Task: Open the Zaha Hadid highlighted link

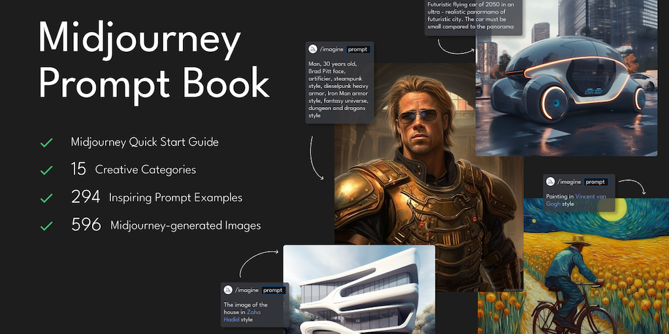Action: click(242, 316)
